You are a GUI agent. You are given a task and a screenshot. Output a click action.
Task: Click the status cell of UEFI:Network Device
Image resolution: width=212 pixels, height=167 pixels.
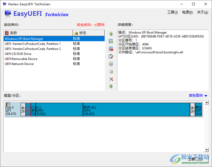[x=76, y=64]
